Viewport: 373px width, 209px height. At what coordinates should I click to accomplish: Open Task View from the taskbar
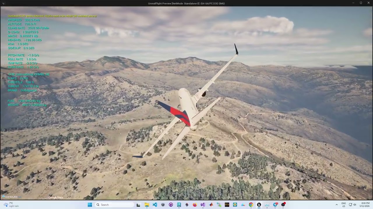[x=138, y=205]
